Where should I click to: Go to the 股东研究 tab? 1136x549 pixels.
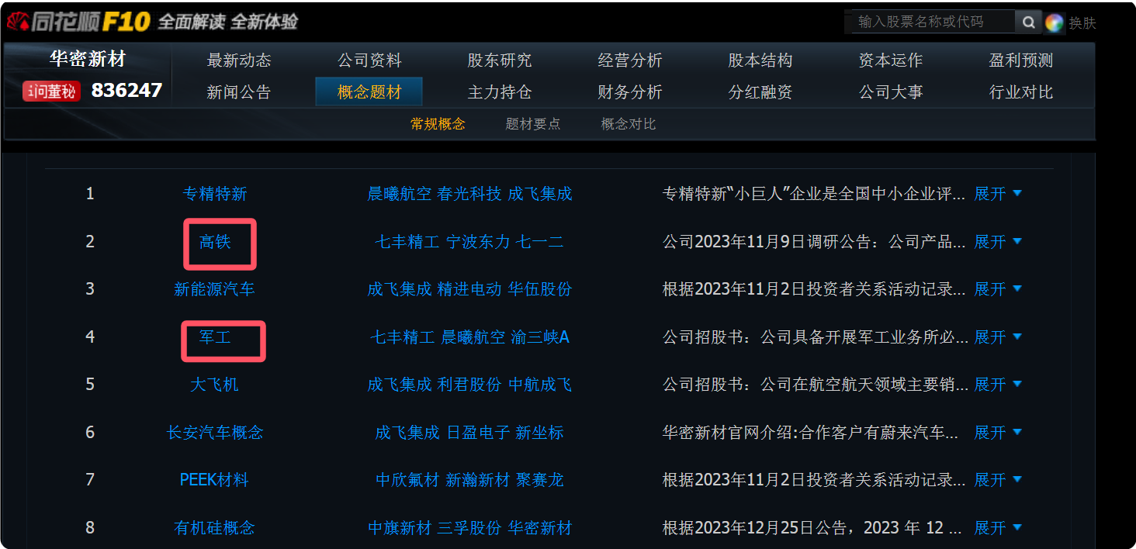coord(500,60)
